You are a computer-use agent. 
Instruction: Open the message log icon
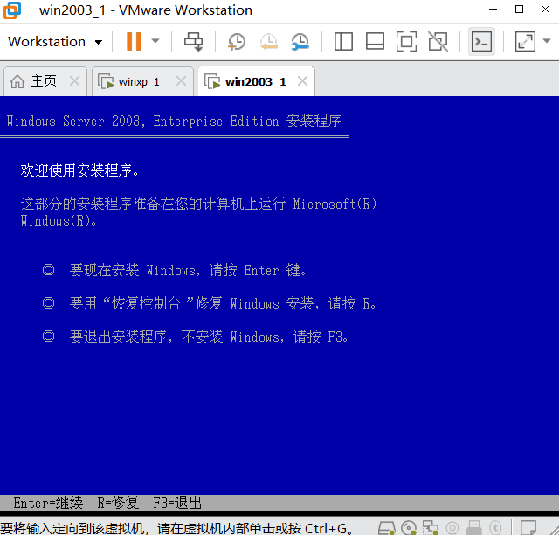click(x=528, y=527)
